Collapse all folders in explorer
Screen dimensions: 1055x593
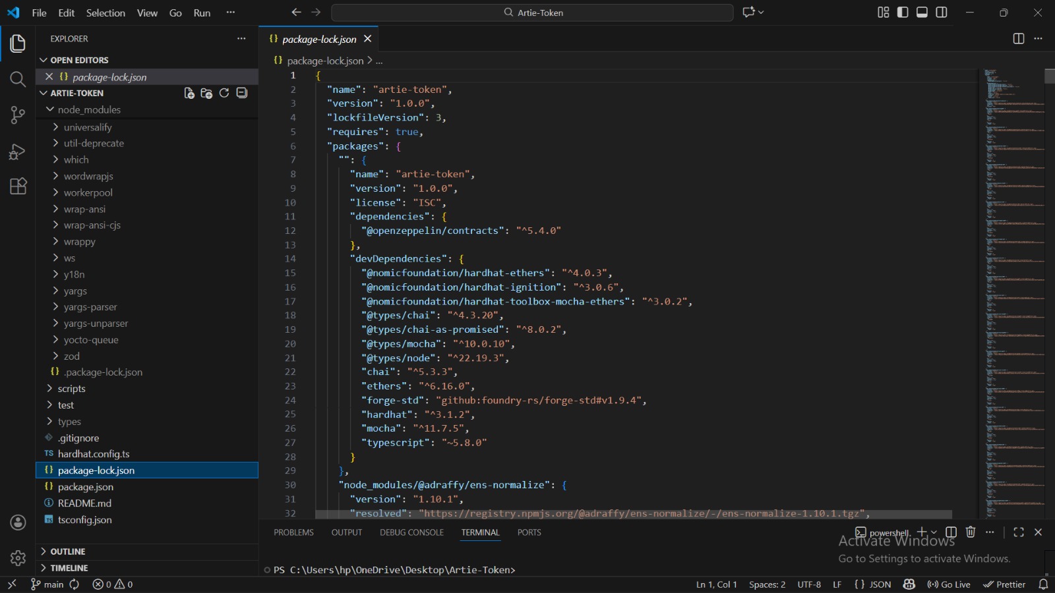click(x=242, y=94)
